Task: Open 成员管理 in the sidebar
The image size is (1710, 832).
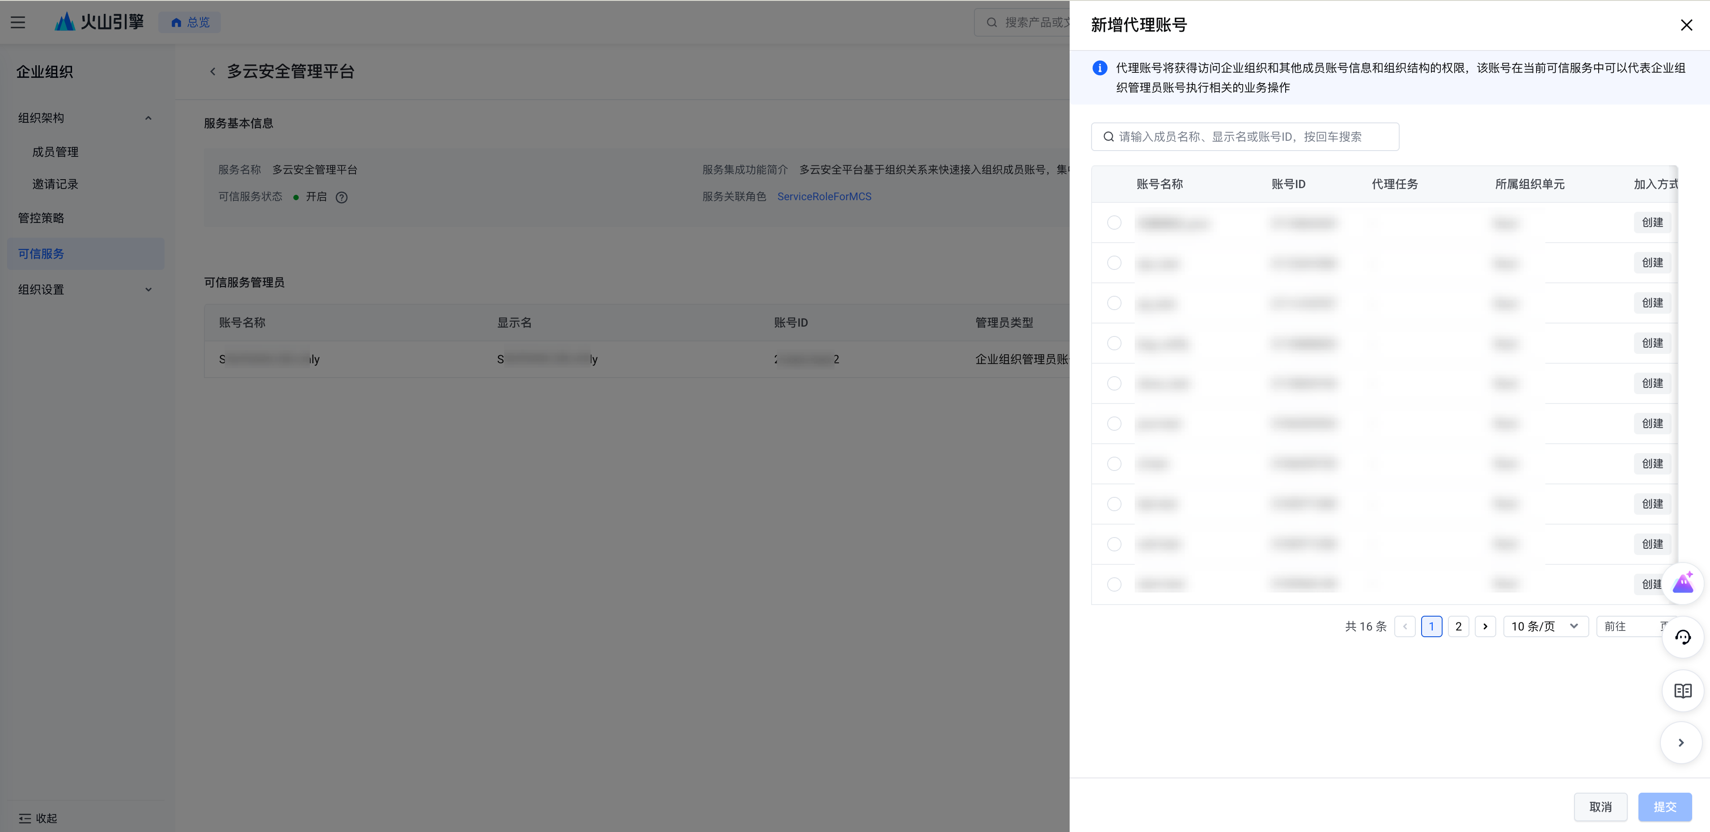Action: (x=55, y=152)
